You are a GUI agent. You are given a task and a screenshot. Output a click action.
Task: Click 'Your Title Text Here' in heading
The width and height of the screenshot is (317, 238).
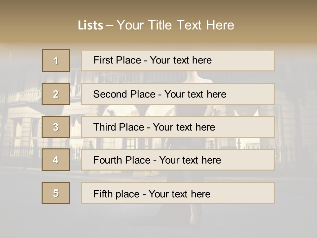point(175,25)
